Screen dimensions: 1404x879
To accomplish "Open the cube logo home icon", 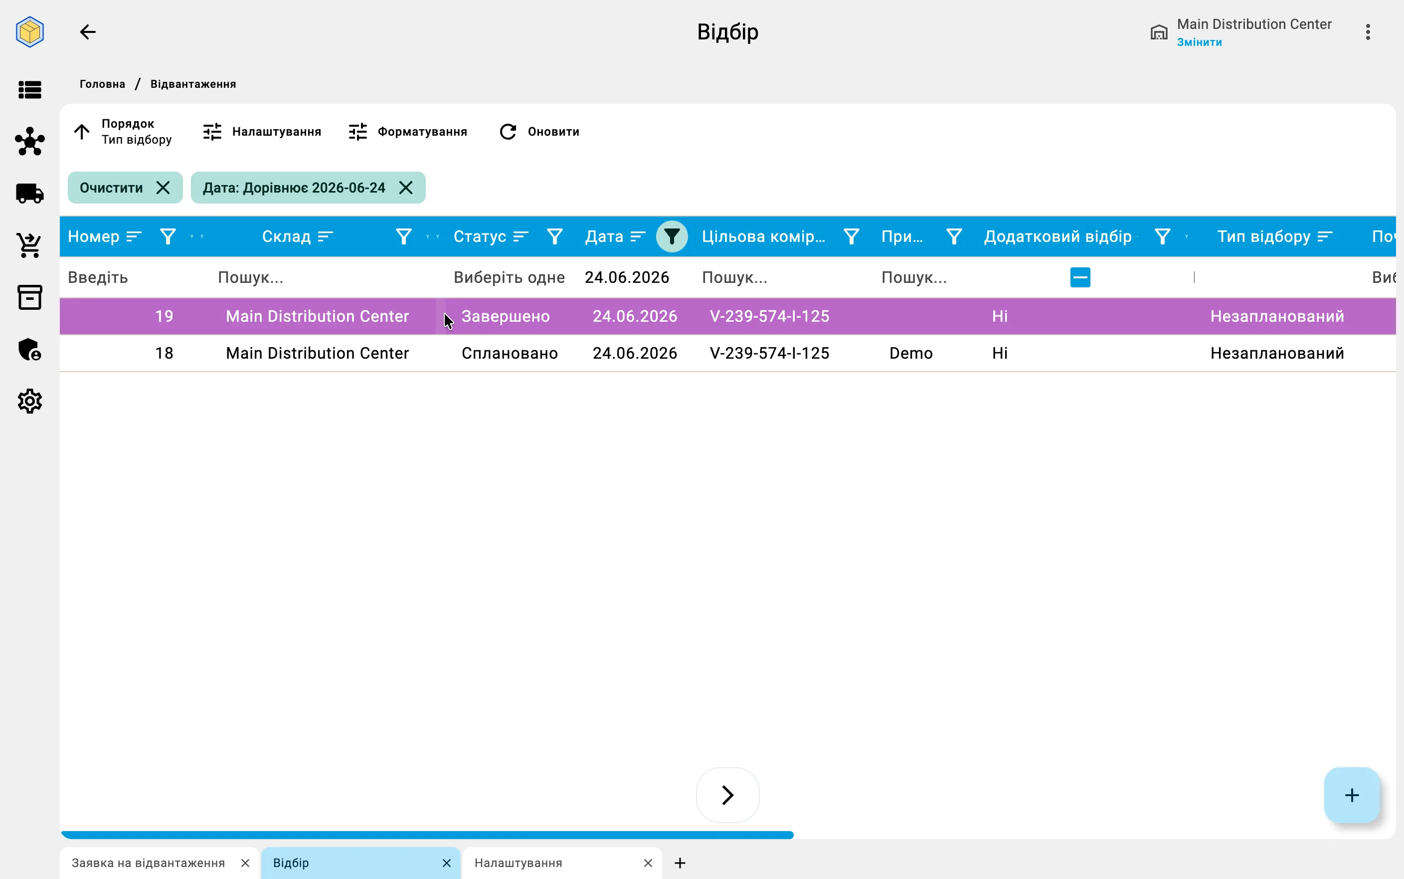I will tap(29, 32).
